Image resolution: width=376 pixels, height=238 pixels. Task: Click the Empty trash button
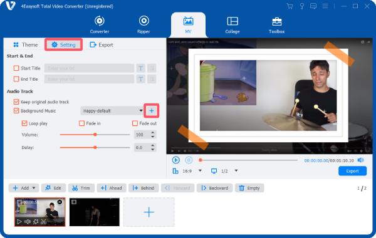pyautogui.click(x=249, y=188)
